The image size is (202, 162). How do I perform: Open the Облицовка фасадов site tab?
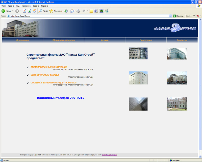click(64, 40)
